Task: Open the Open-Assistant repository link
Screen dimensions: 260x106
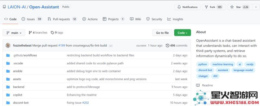Action: pos(44,7)
